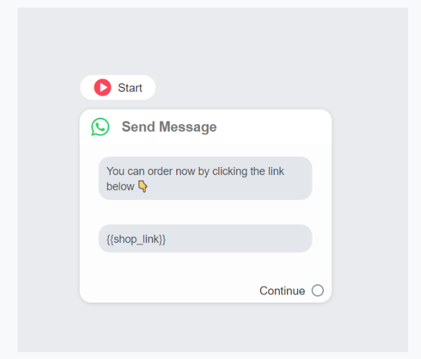The height and width of the screenshot is (359, 421).
Task: Click the empty canvas beneath the message card
Action: (x=203, y=329)
